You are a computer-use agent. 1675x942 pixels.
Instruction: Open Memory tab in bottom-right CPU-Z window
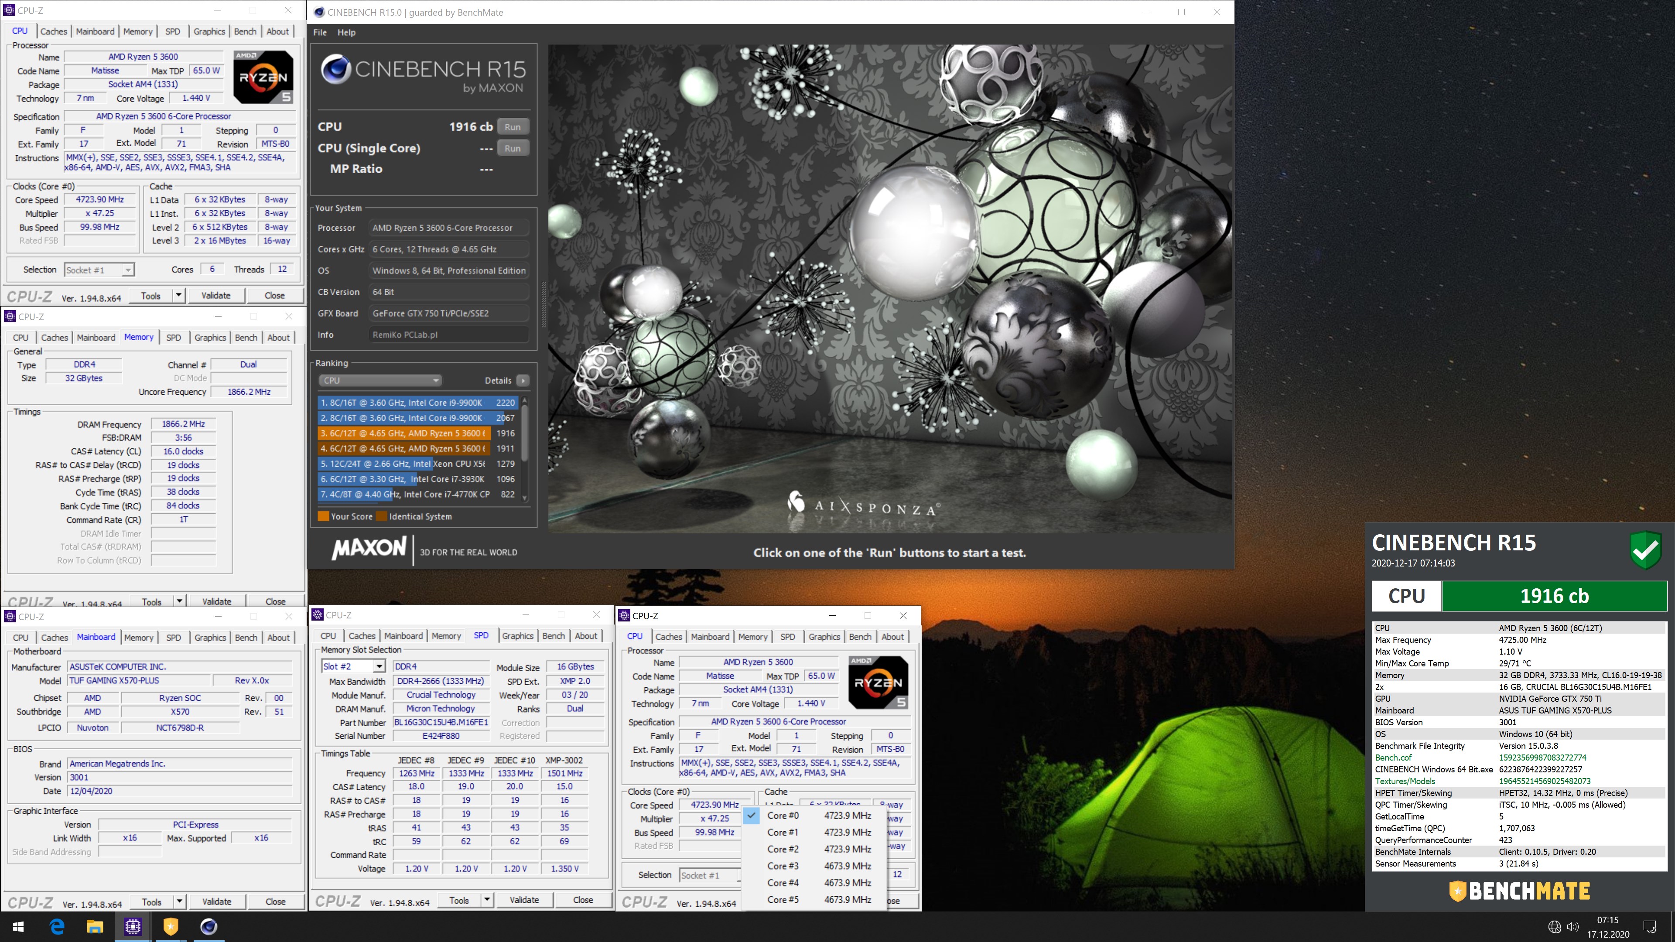click(x=753, y=636)
